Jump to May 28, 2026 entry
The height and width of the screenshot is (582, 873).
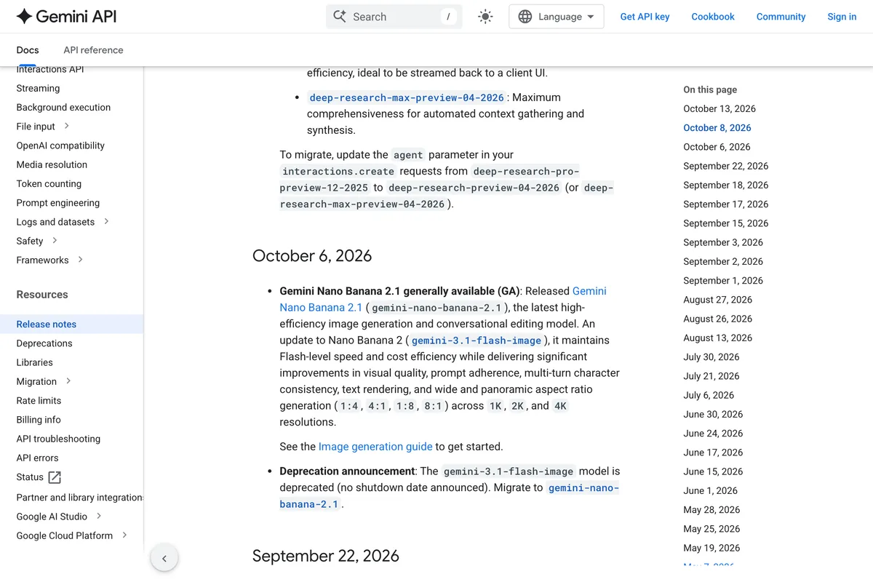point(711,510)
